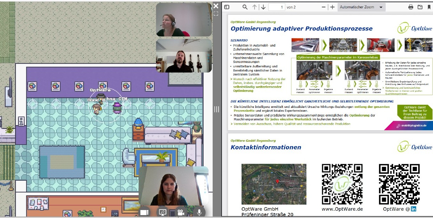Expand the viewer to fullscreen
433x218 pixels.
click(216, 14)
